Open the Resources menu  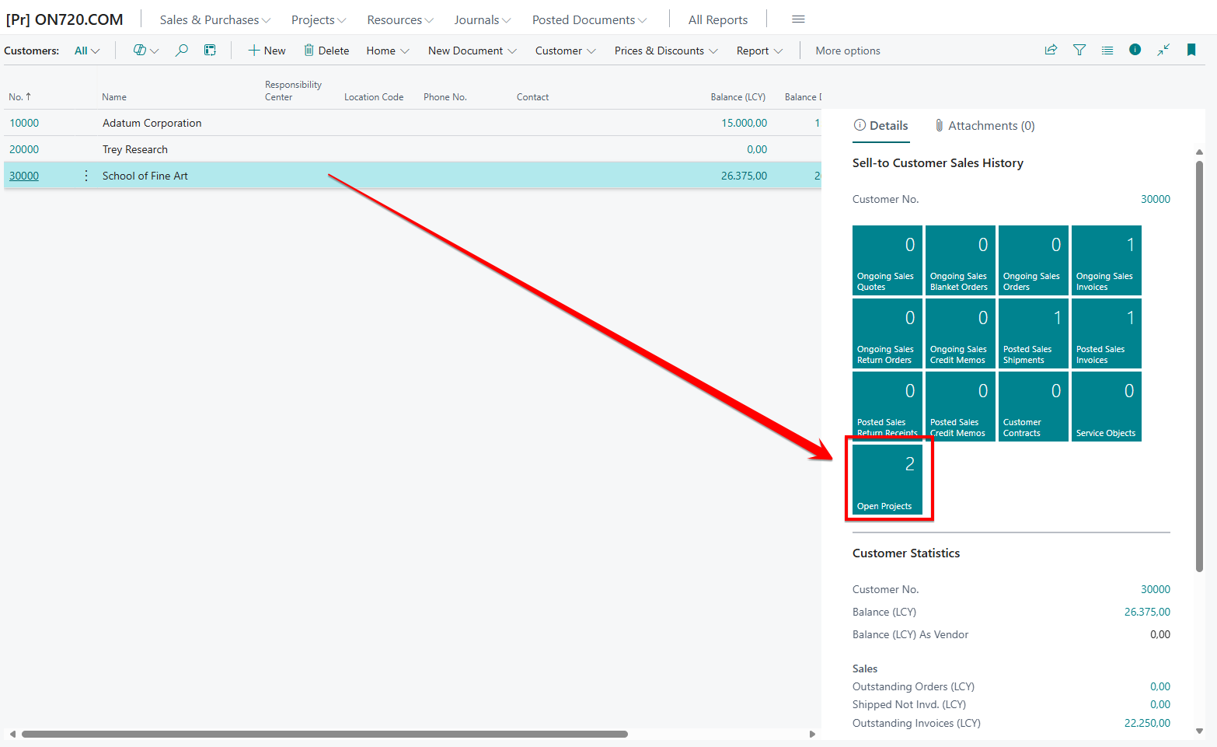(400, 19)
